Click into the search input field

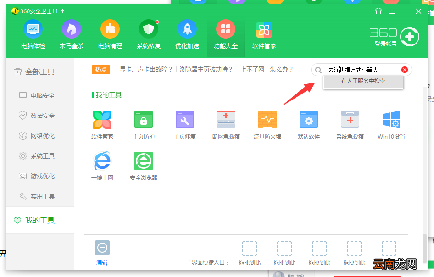click(361, 70)
